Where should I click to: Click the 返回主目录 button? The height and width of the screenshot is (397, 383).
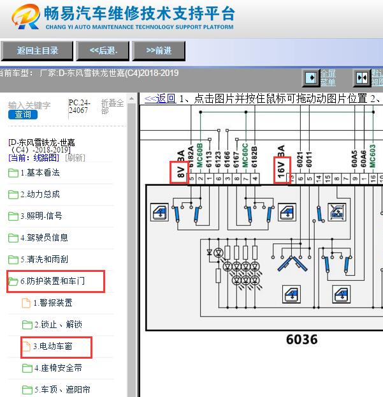pos(37,51)
